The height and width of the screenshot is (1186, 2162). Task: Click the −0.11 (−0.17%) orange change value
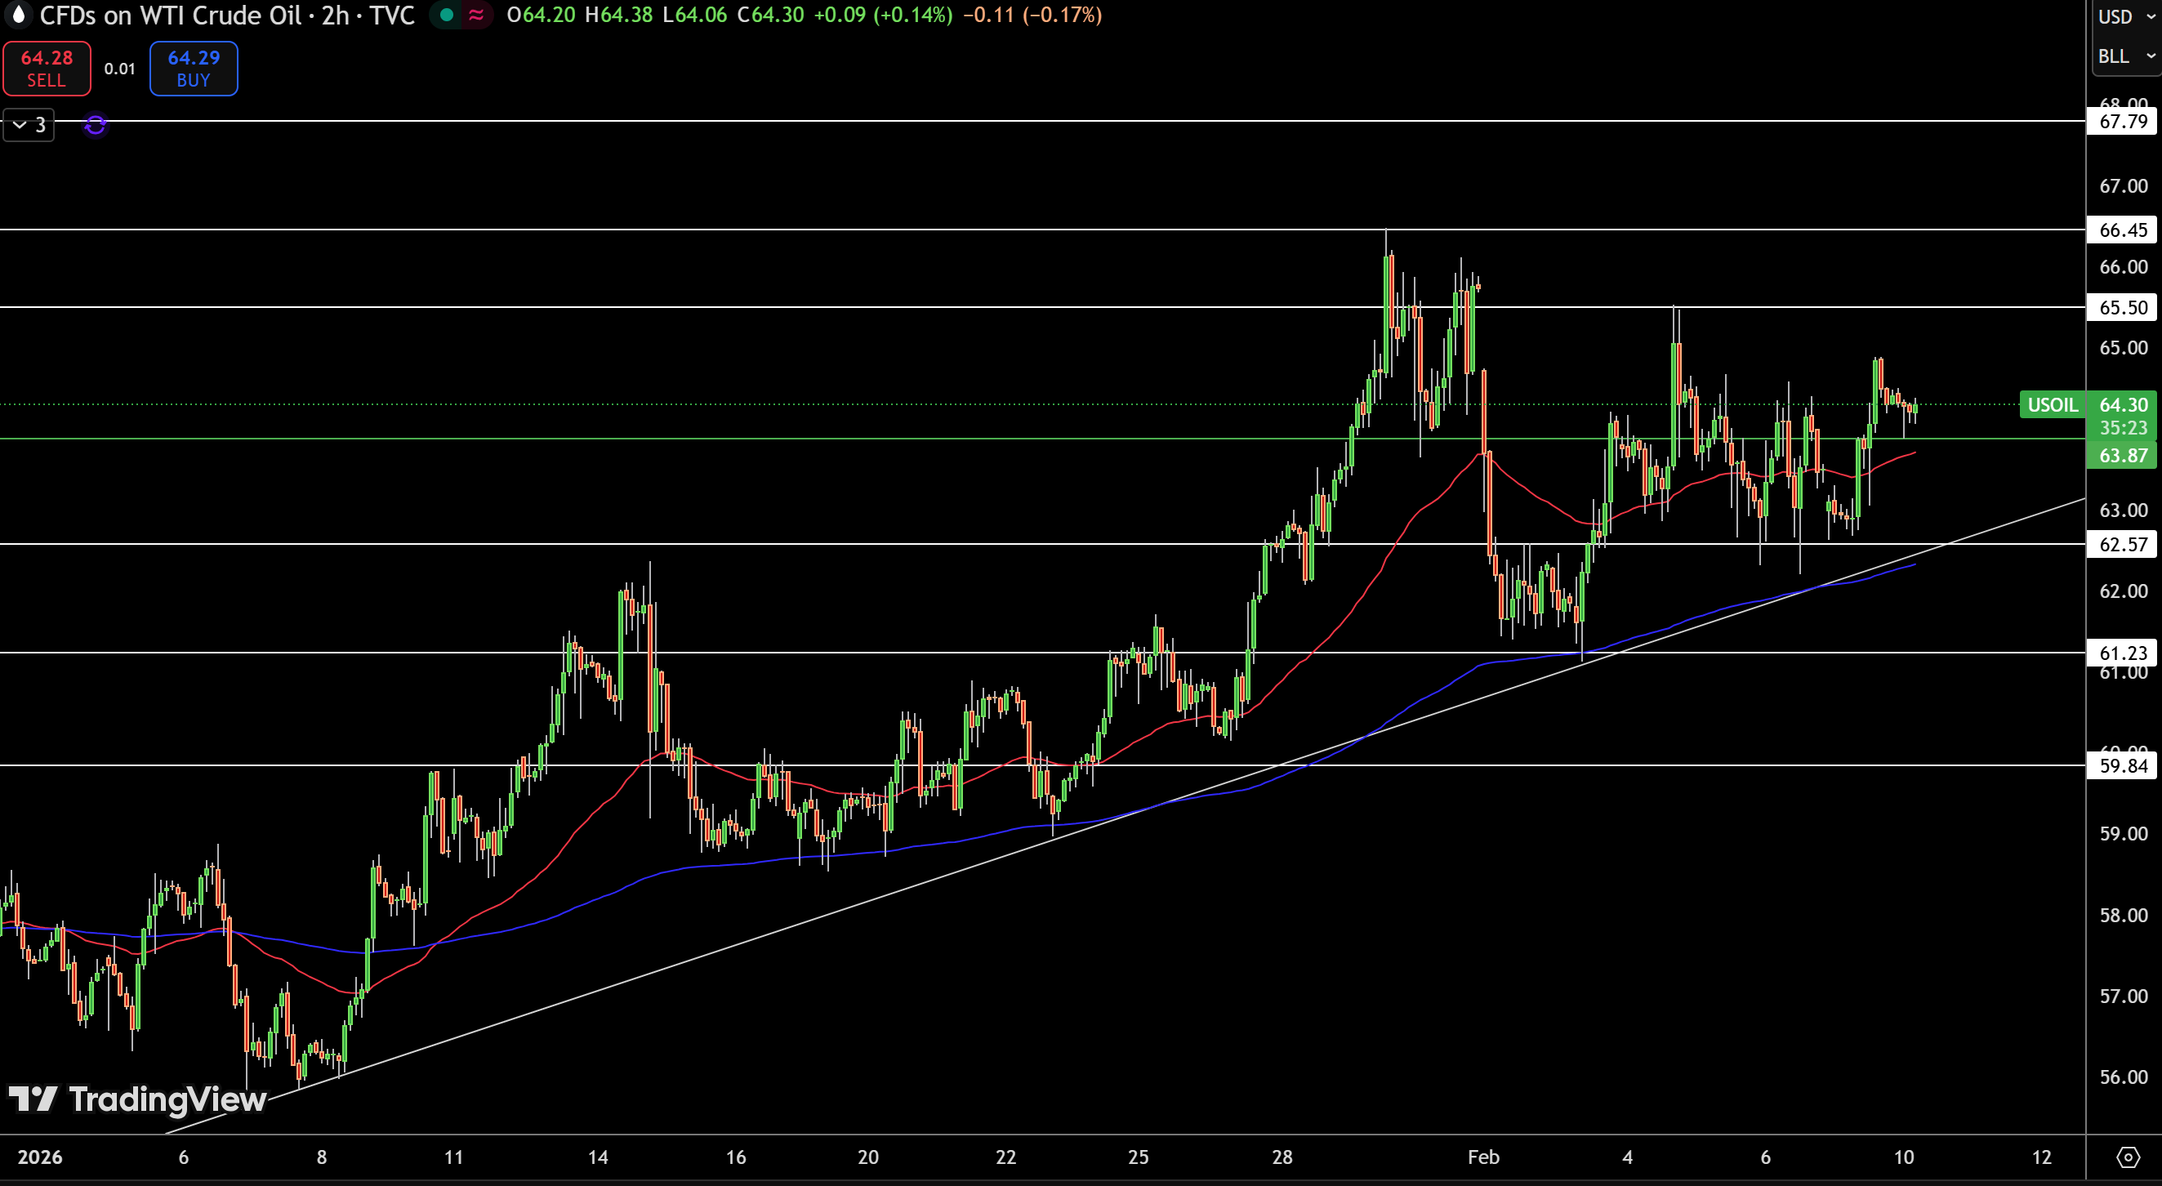click(1032, 15)
